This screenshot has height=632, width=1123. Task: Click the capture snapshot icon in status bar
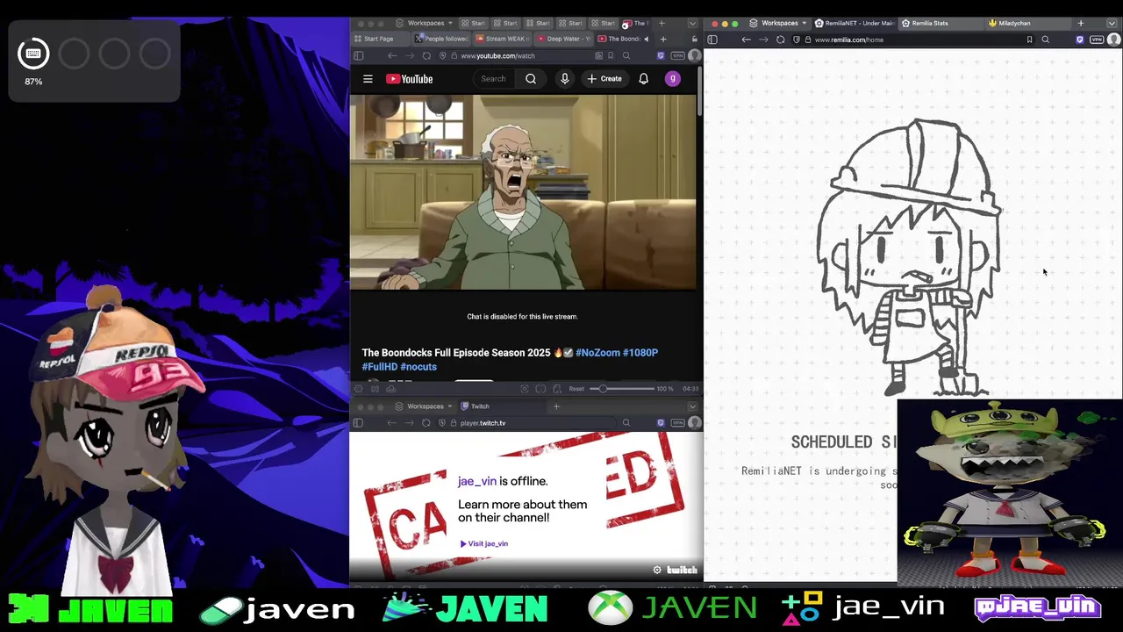(525, 389)
